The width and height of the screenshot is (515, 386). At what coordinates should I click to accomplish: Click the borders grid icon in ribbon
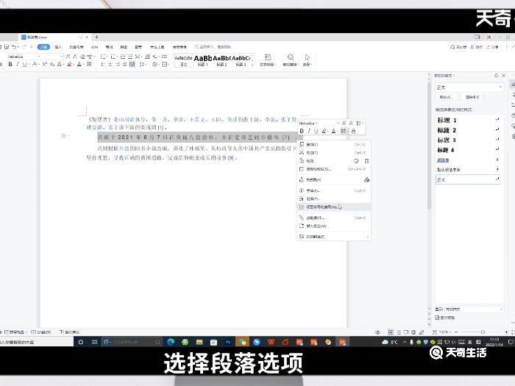pos(165,65)
